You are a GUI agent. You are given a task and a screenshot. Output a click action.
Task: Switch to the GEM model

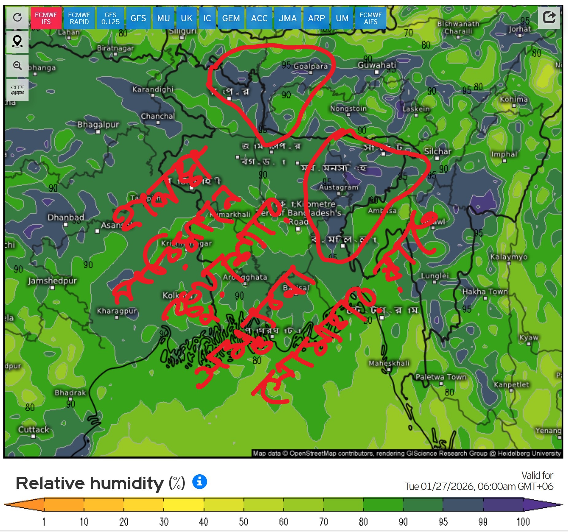point(231,18)
